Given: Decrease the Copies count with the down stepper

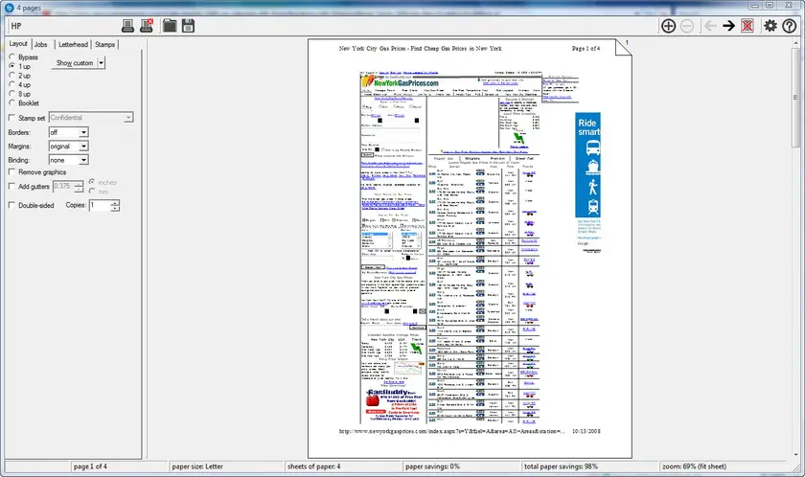Looking at the screenshot, I should tap(115, 208).
